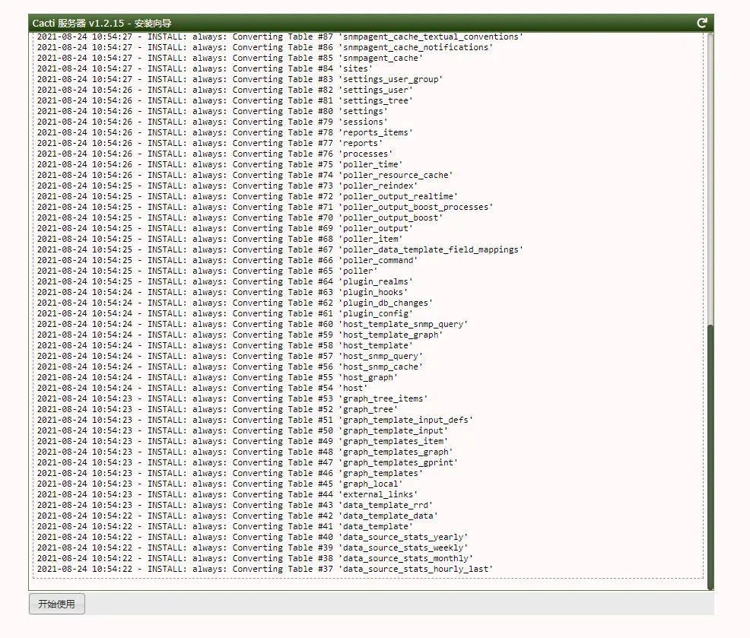The image size is (750, 638).
Task: Select log line 'host_graph'
Action: click(217, 377)
